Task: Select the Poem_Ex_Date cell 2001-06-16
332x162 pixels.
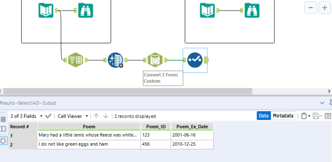Action: 192,135
